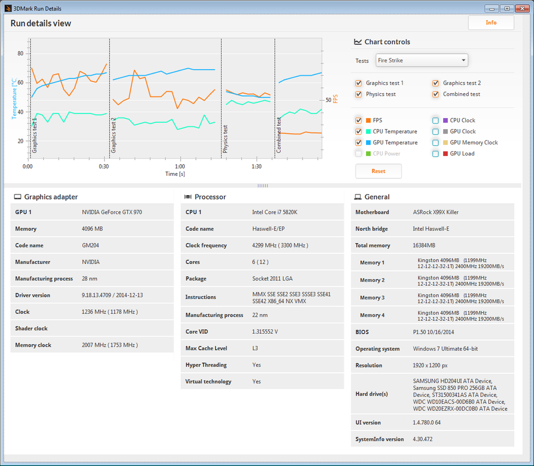
Task: Click the gray GPU Clock swatch
Action: [x=445, y=132]
